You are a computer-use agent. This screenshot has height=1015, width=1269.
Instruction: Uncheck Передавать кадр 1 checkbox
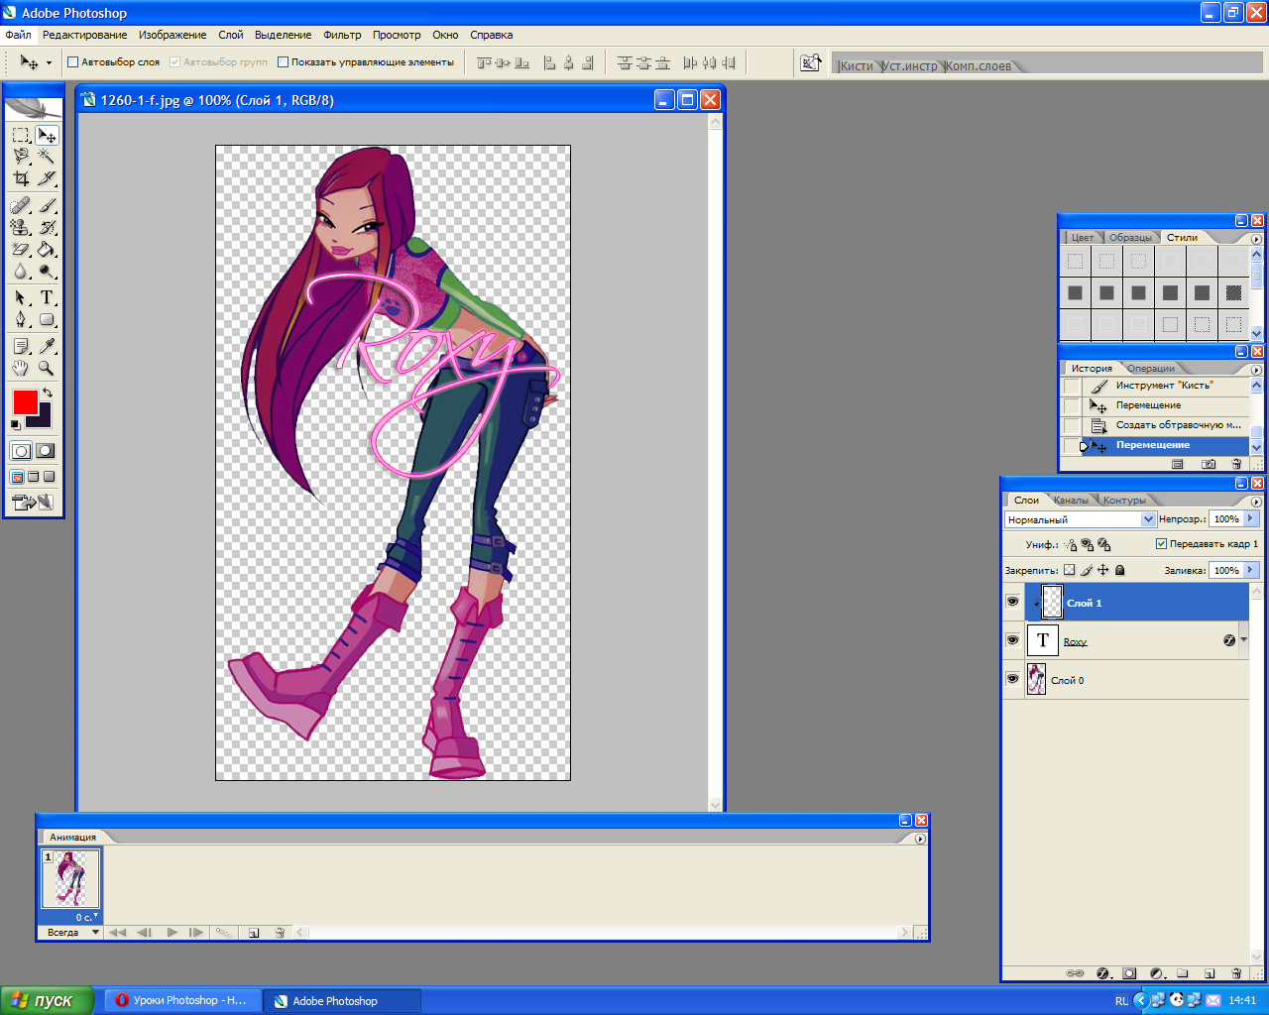(x=1161, y=543)
